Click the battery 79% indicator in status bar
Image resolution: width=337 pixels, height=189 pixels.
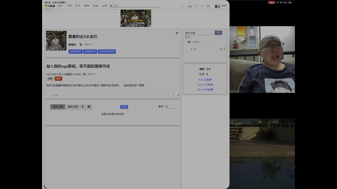[288, 2]
